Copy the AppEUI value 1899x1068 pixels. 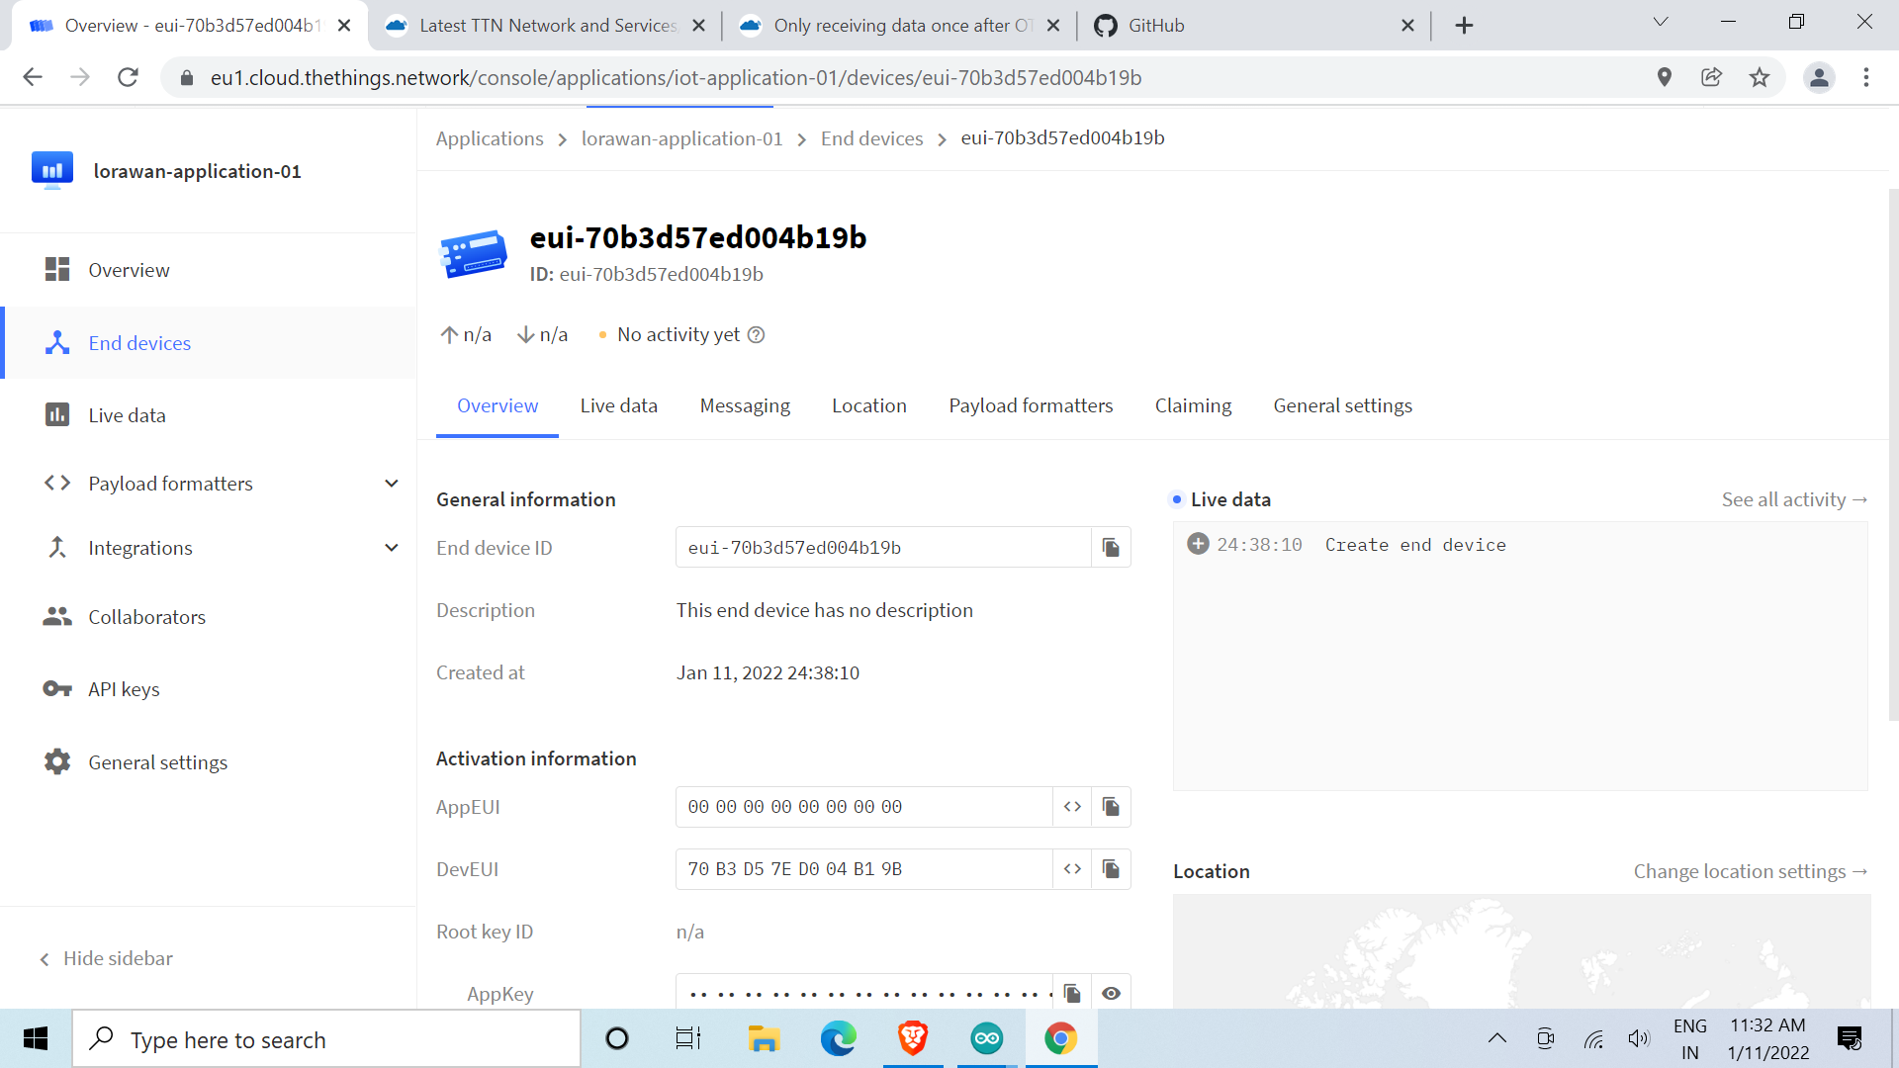[x=1111, y=807]
